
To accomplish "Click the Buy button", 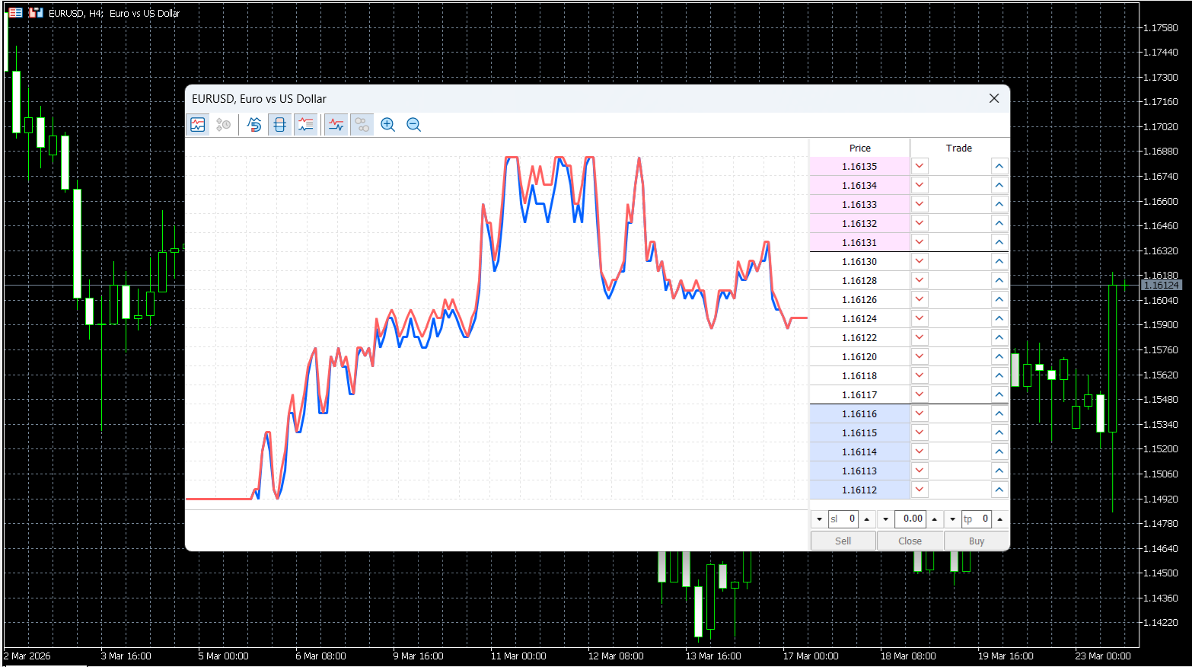I will [977, 541].
